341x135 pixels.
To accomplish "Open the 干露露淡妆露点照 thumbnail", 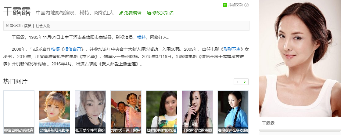I will (x=197, y=112).
